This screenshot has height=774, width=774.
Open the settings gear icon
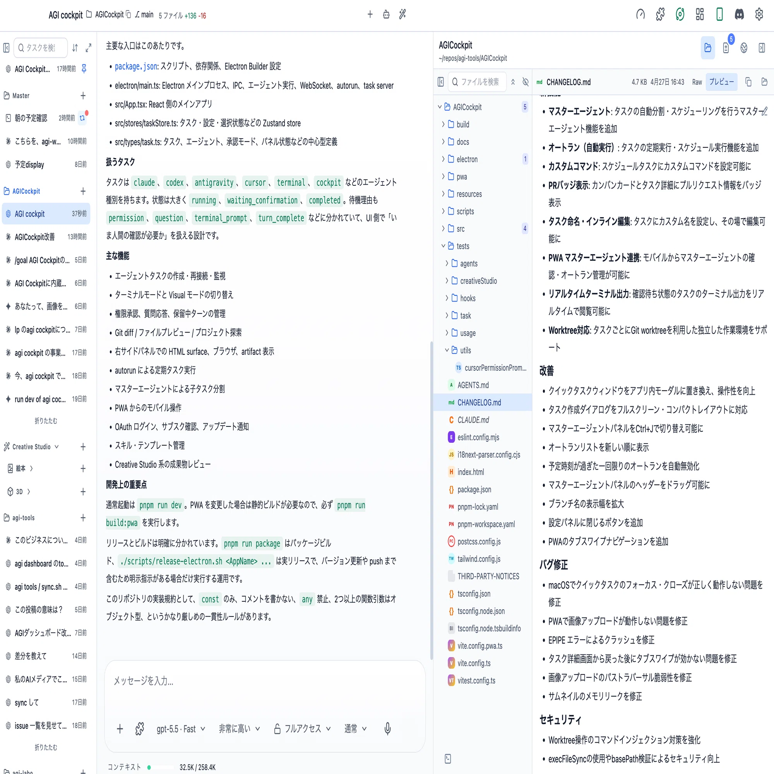coord(759,15)
